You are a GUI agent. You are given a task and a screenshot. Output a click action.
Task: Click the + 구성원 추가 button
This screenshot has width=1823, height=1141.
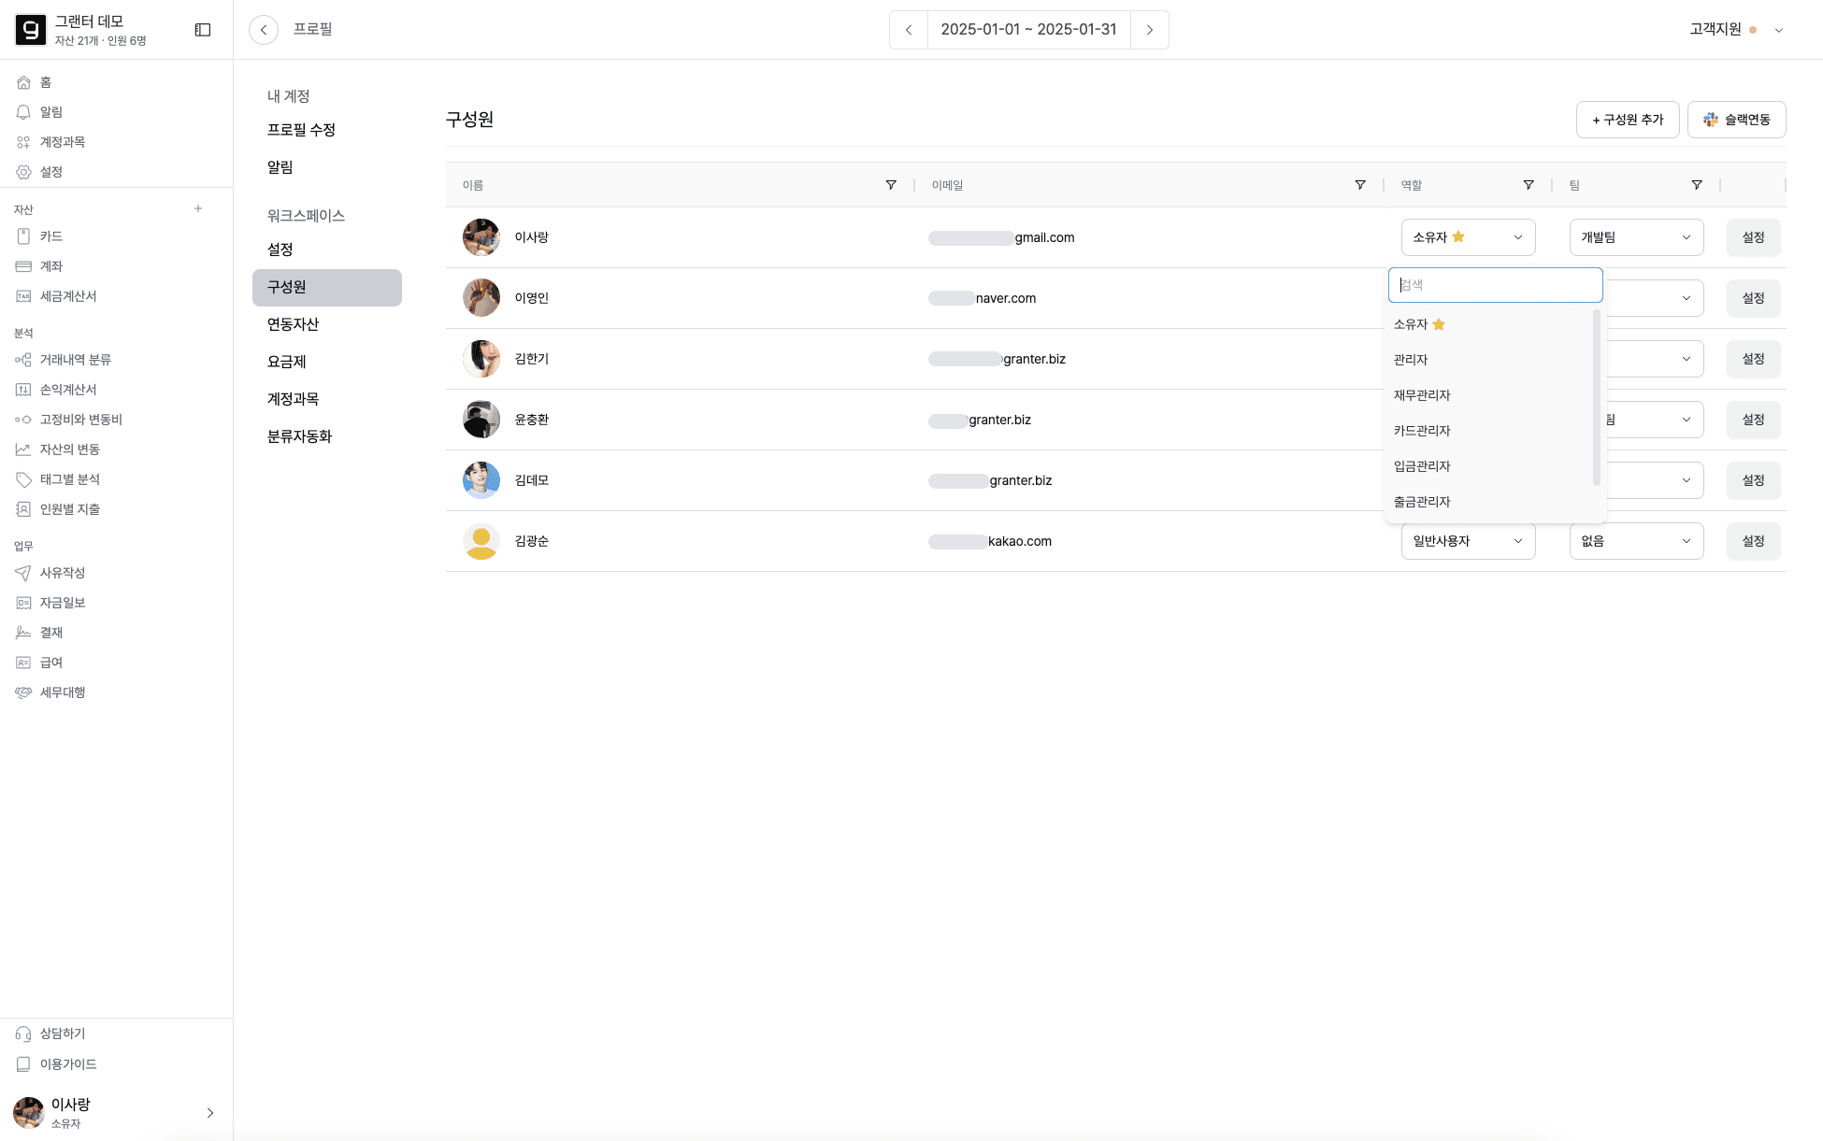[x=1628, y=120]
